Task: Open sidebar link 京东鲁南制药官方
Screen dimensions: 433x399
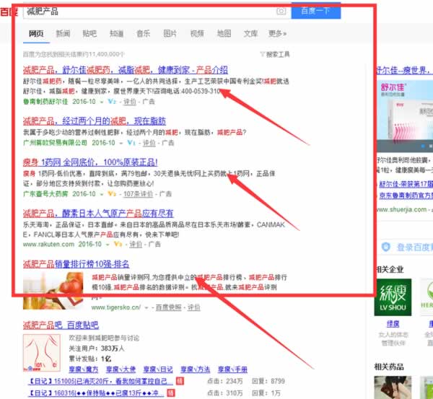Action: point(406,196)
